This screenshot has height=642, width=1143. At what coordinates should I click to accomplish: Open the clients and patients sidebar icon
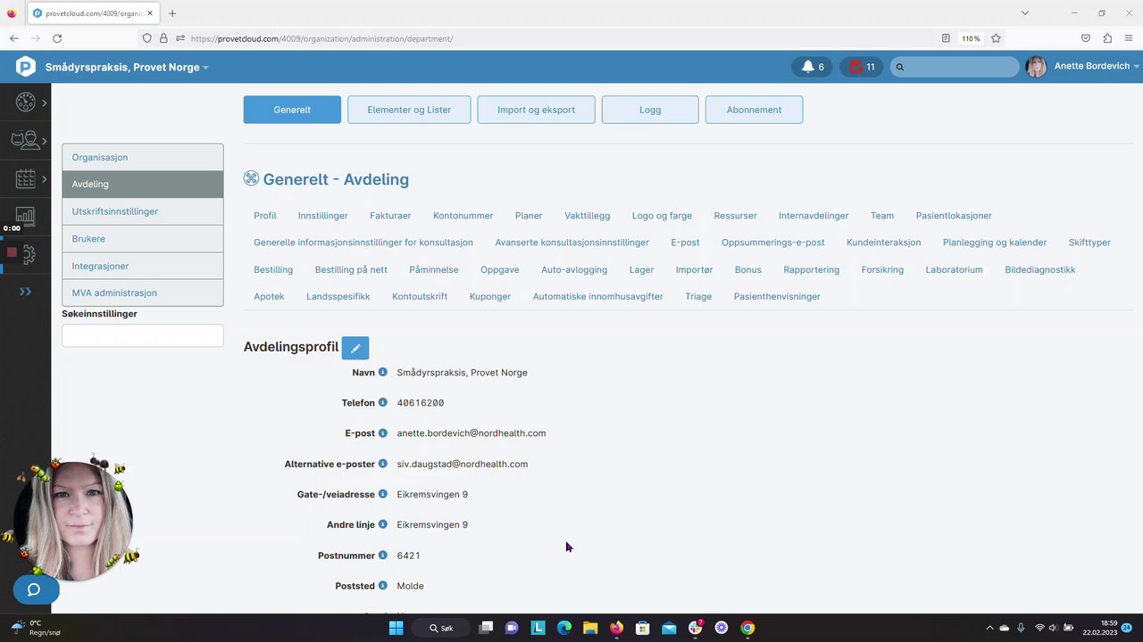click(25, 141)
